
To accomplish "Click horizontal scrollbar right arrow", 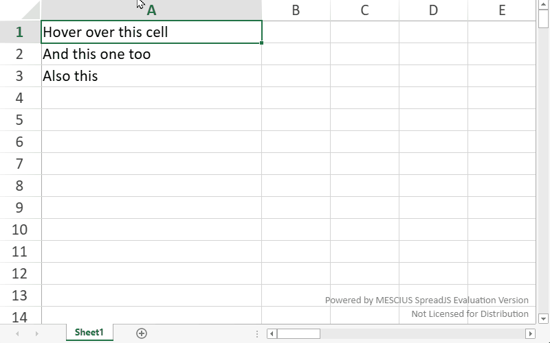I will point(530,333).
